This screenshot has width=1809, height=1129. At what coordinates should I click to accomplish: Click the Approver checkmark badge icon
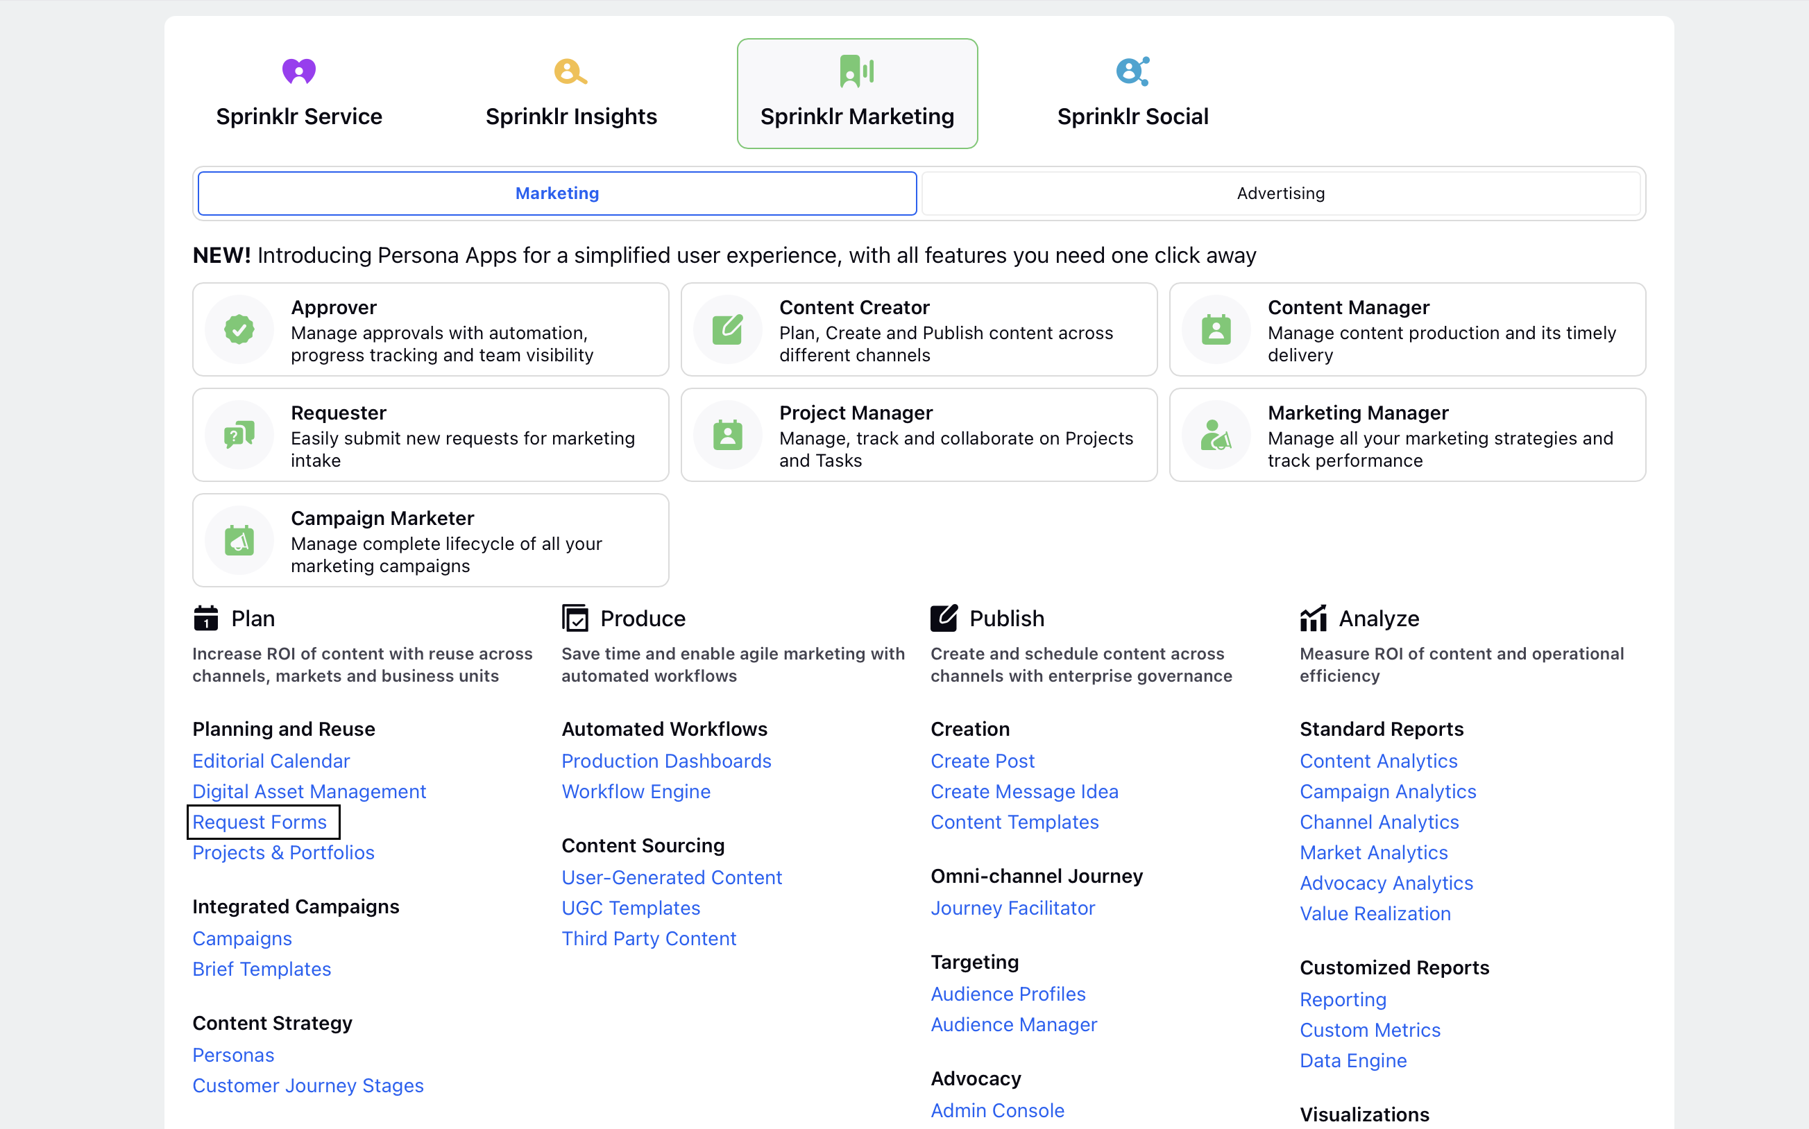(x=239, y=329)
